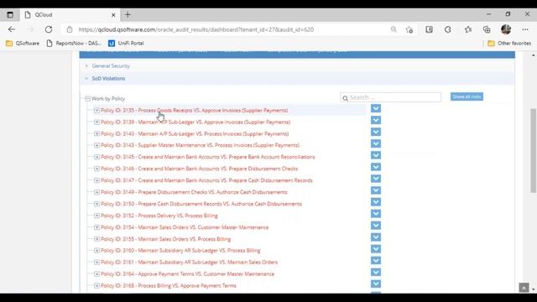The height and width of the screenshot is (302, 537).
Task: Open dropdown arrow for Policy 3164
Action: point(376,272)
